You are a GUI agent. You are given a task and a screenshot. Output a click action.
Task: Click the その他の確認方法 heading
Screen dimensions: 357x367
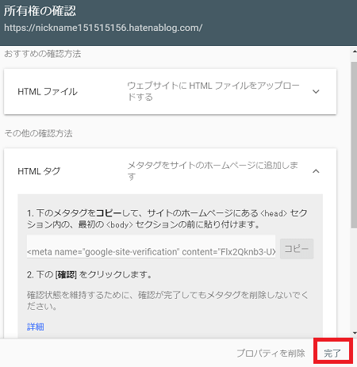click(38, 133)
